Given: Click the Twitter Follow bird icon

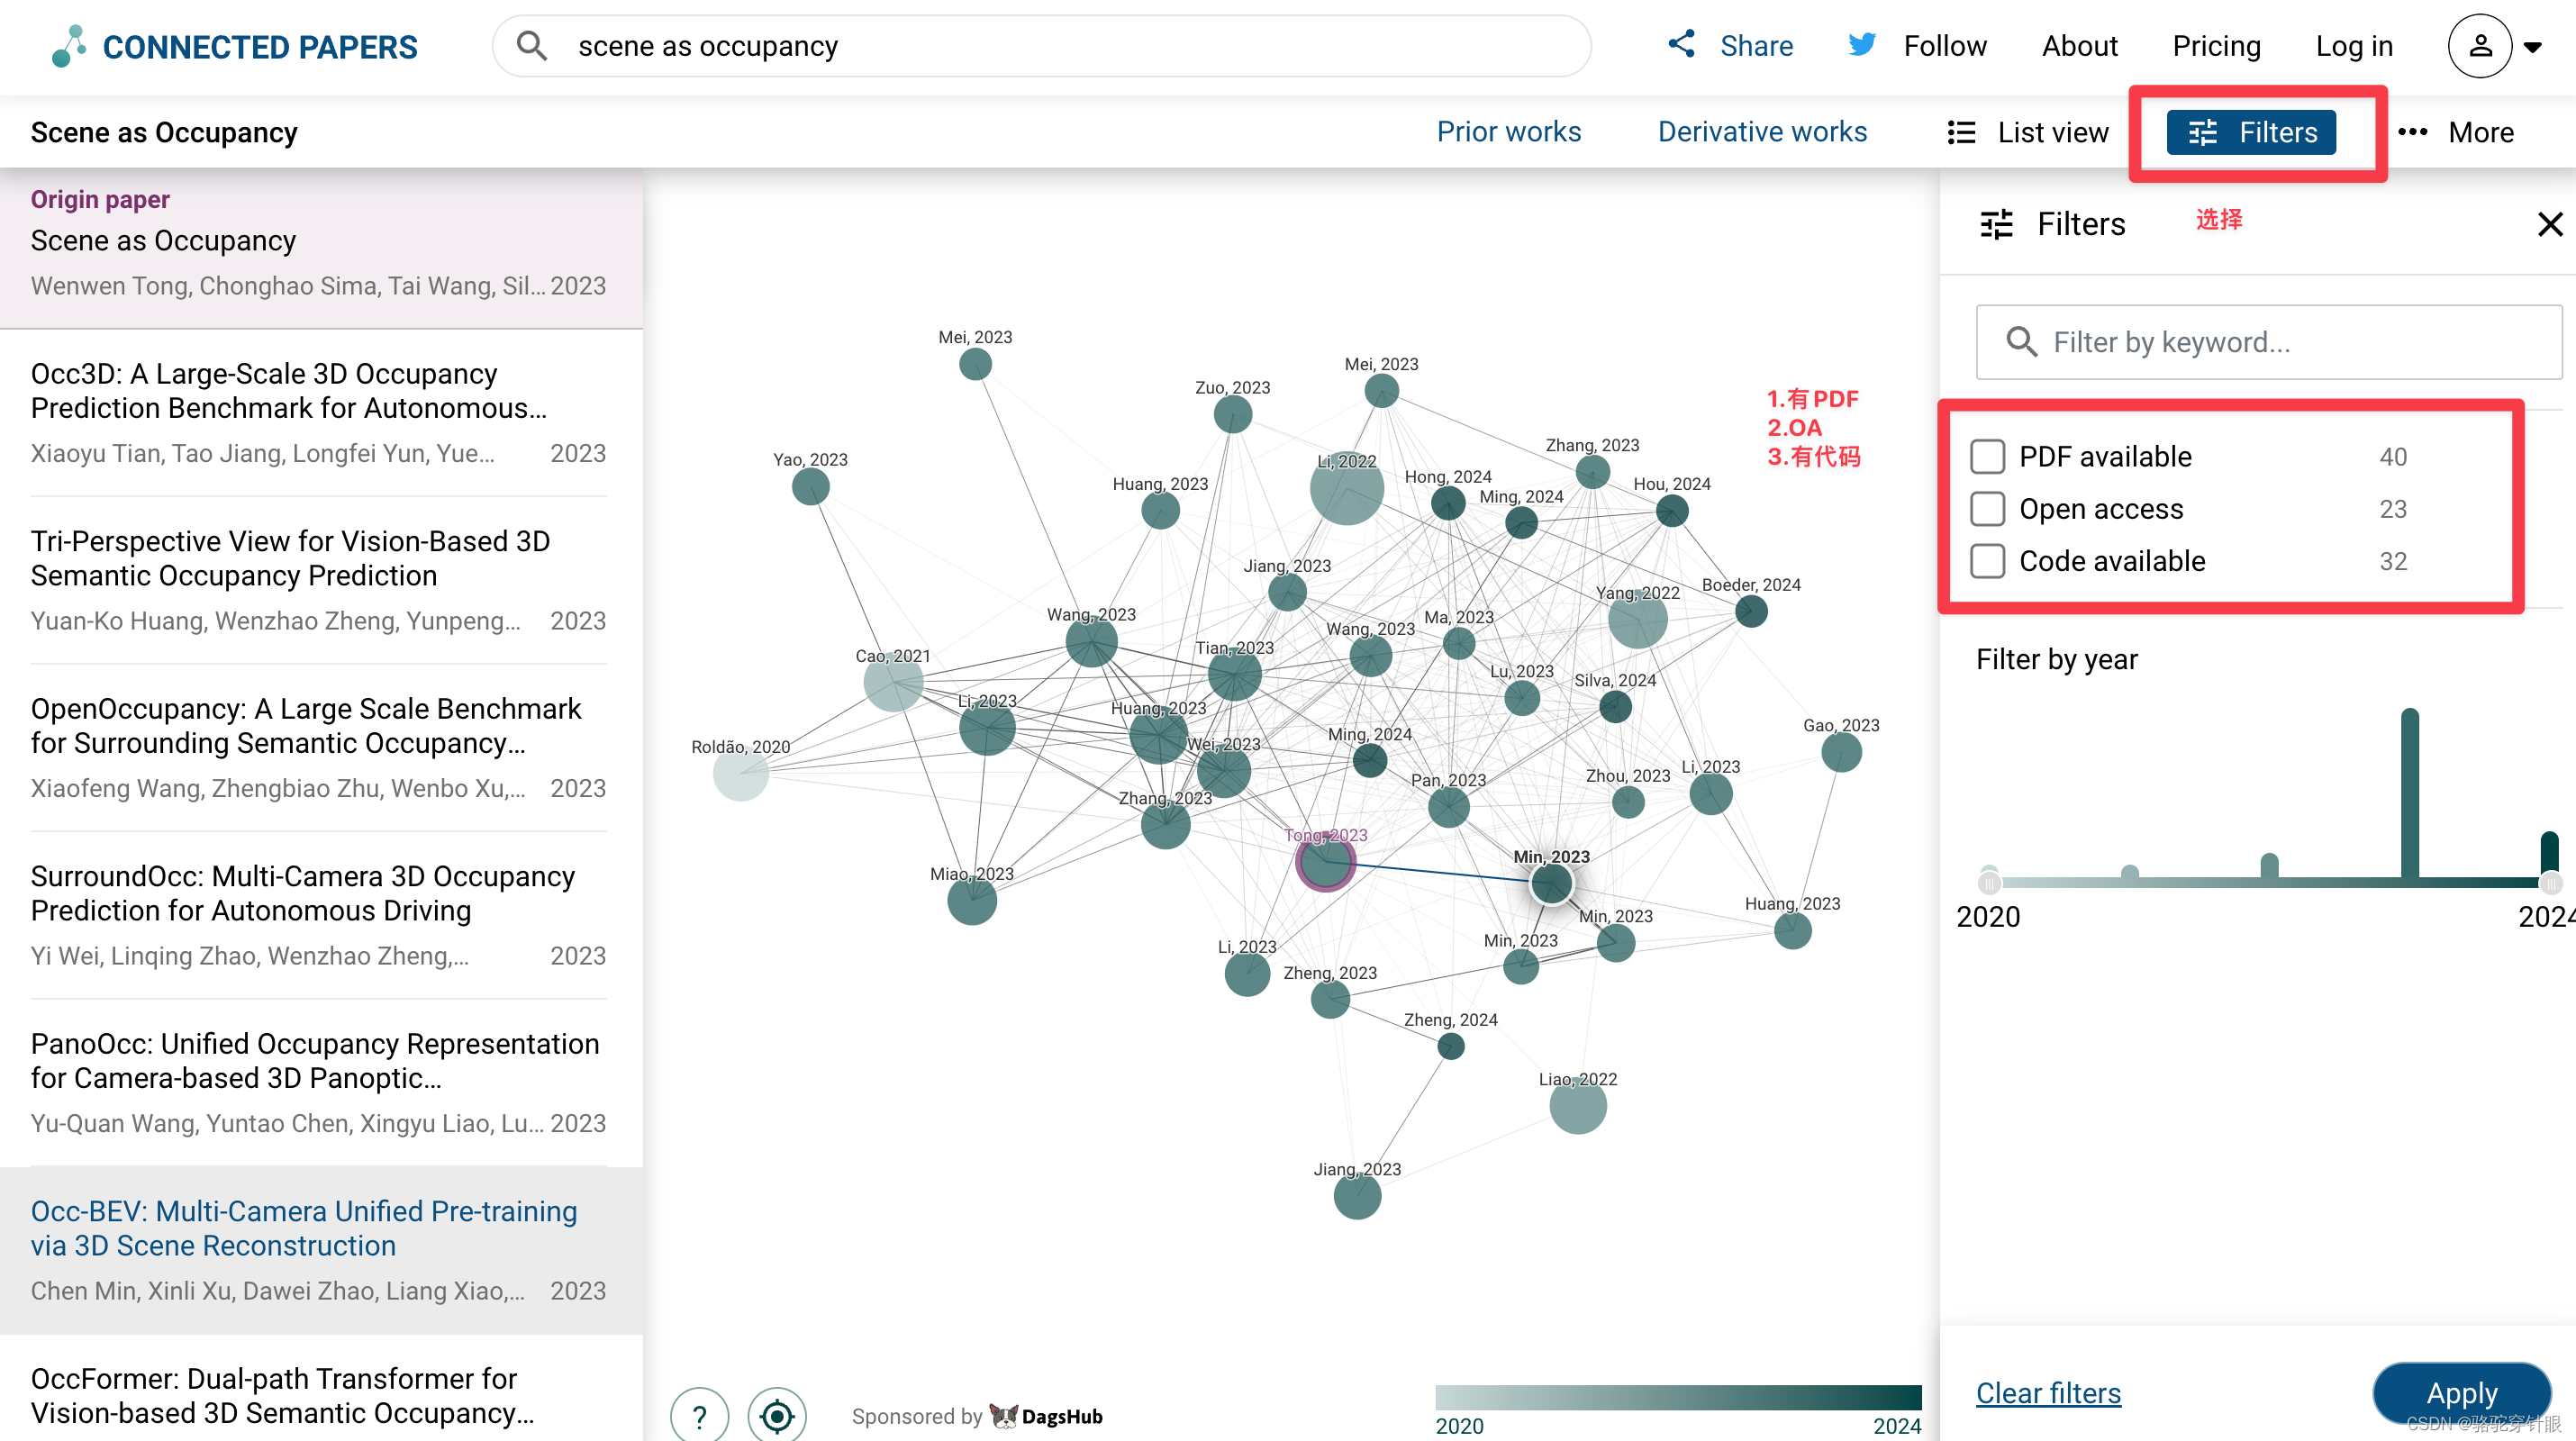Looking at the screenshot, I should tap(1862, 45).
